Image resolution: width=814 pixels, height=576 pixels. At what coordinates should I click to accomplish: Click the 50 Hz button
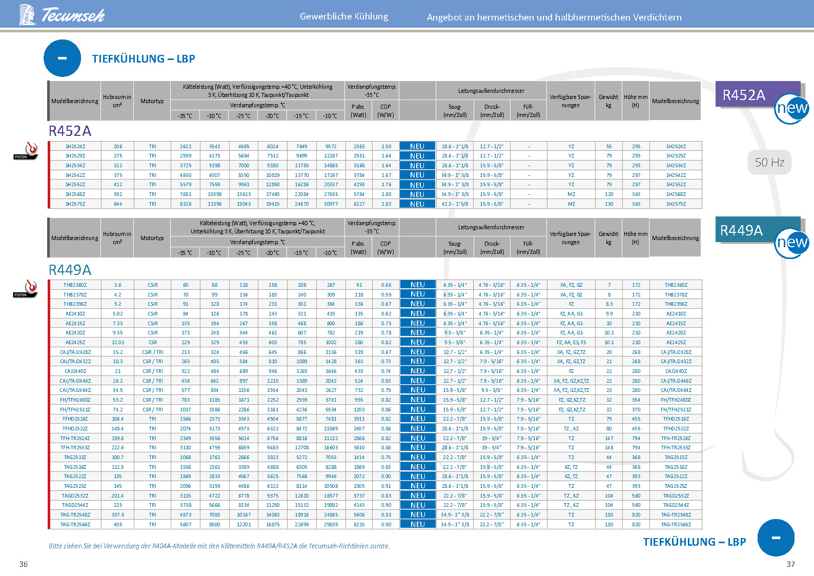point(769,163)
